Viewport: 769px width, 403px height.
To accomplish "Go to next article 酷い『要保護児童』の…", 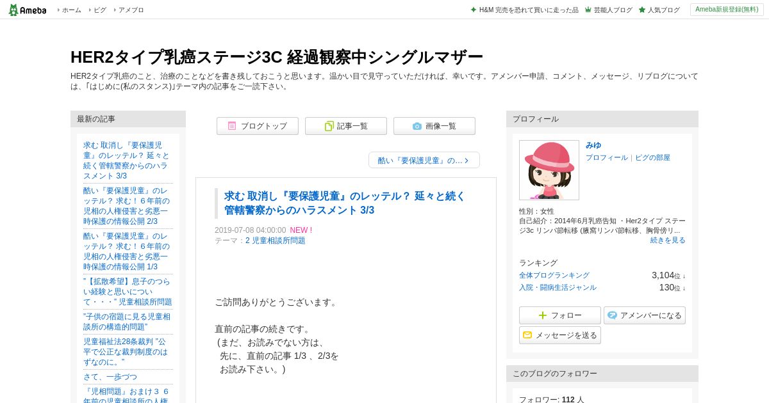I will (424, 160).
